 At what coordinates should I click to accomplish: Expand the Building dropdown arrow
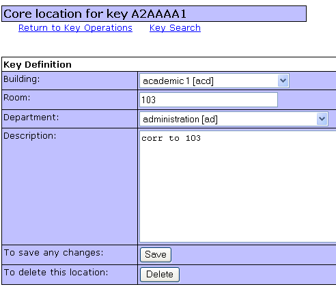click(x=283, y=81)
